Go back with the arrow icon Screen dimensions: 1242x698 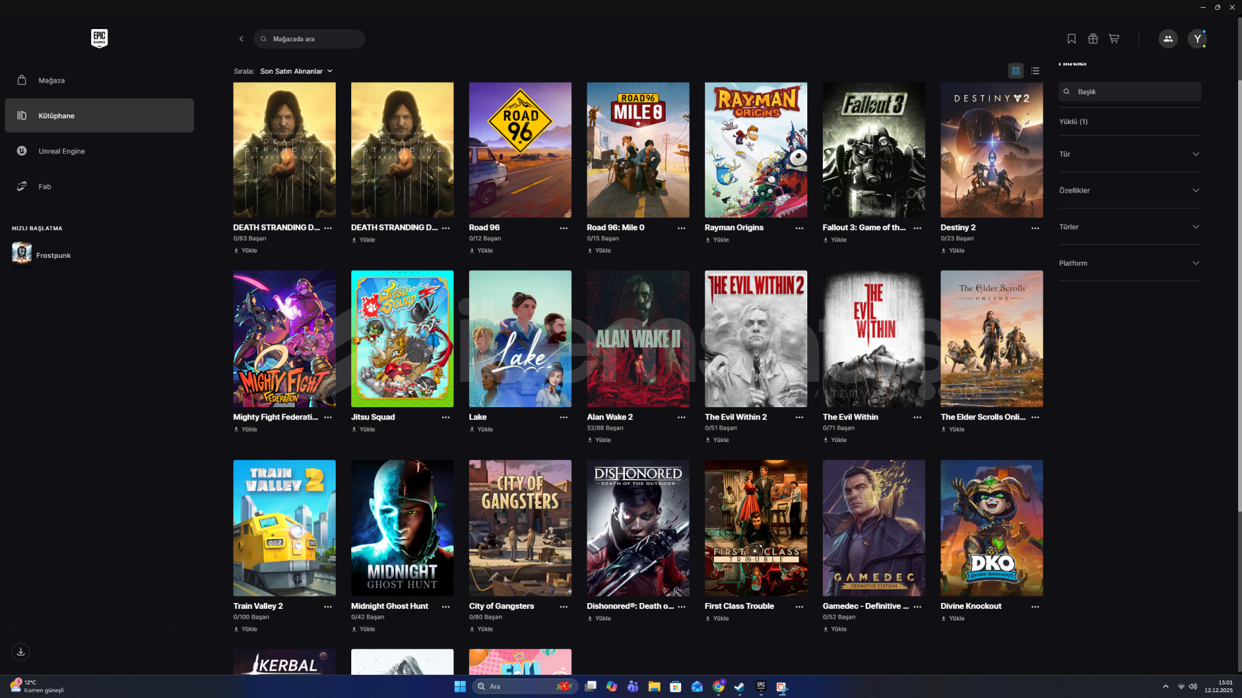241,39
